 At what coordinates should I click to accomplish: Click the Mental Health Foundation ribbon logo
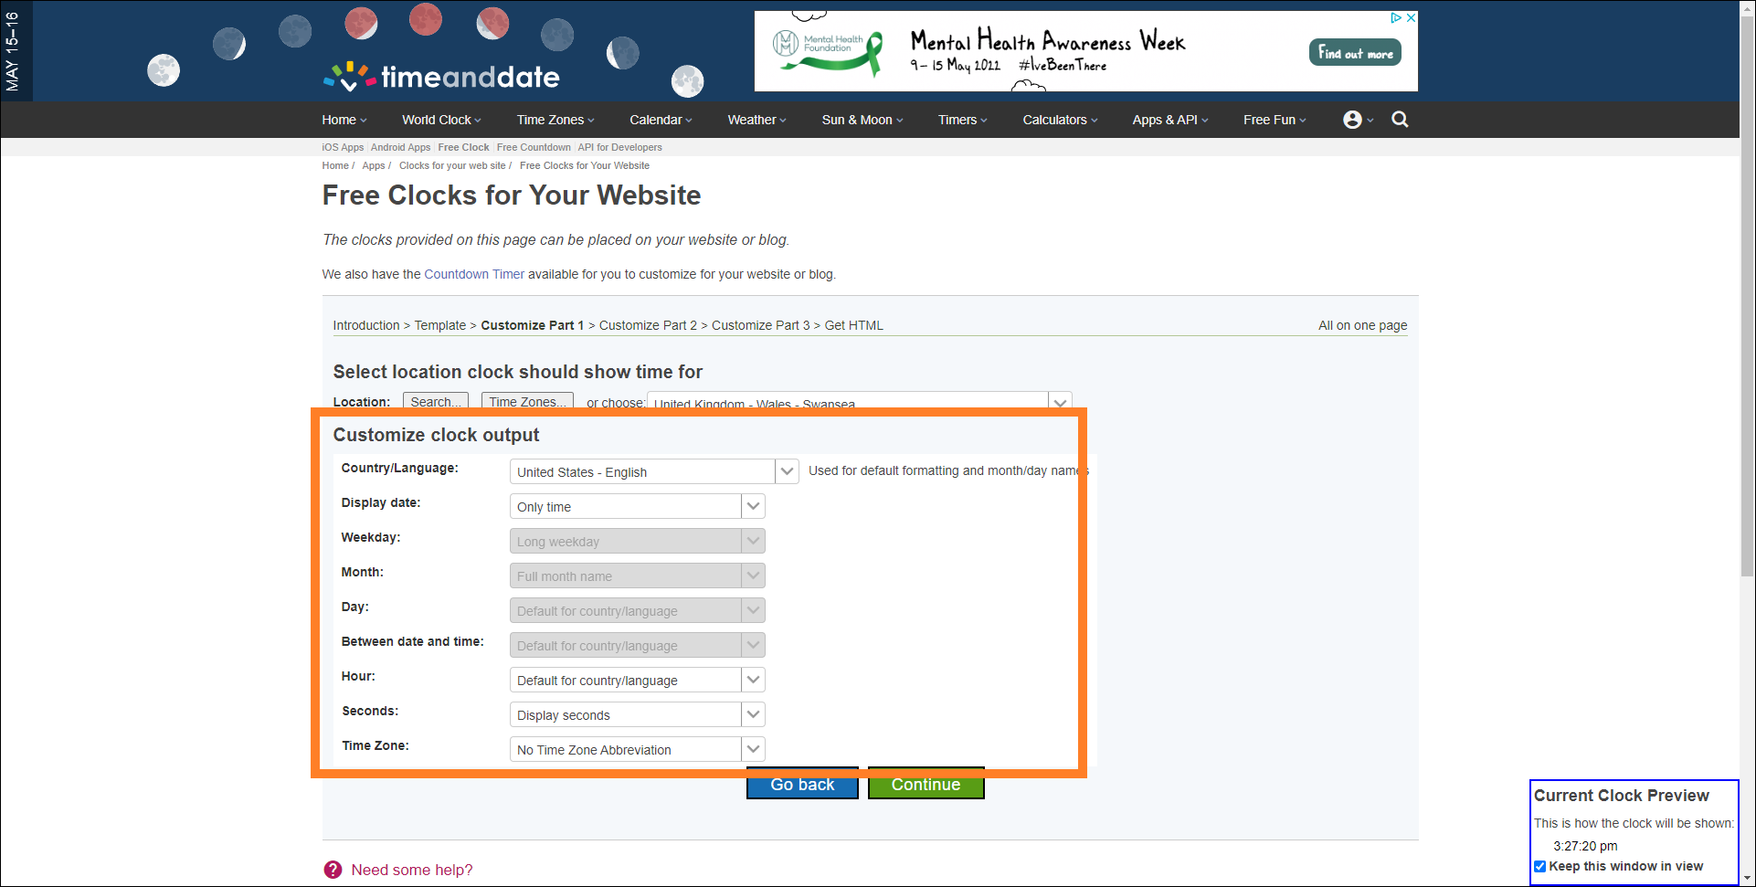point(828,51)
